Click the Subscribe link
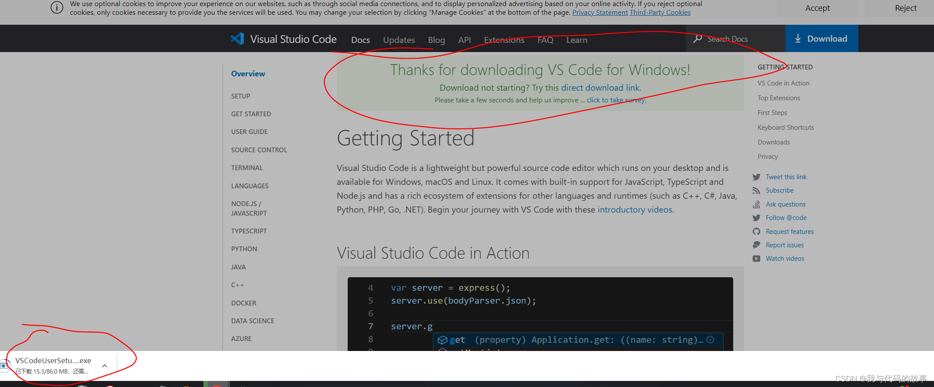Screen dimensions: 934x387 click(x=780, y=190)
